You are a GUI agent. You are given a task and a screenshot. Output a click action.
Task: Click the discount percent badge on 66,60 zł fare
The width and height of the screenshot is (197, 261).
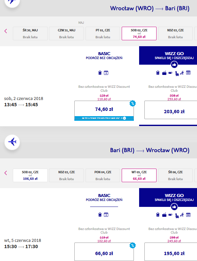click(133, 245)
